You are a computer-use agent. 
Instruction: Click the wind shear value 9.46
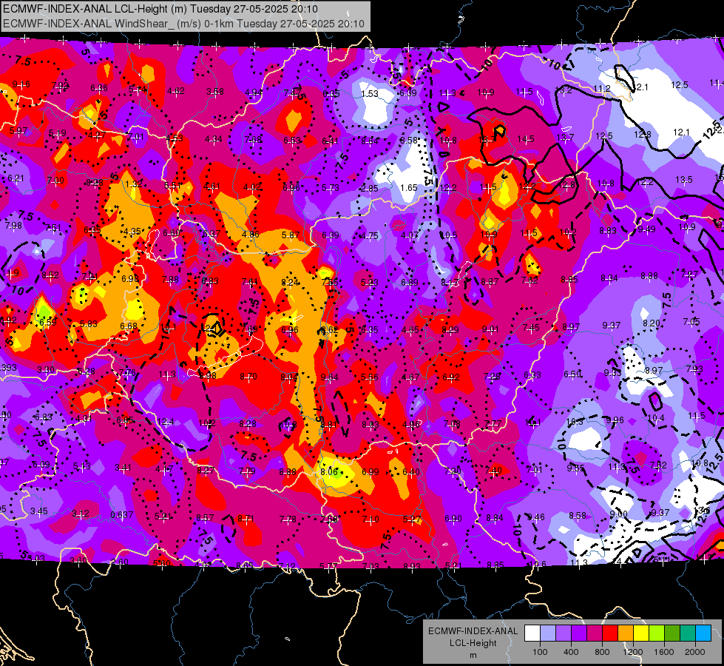tap(535, 517)
